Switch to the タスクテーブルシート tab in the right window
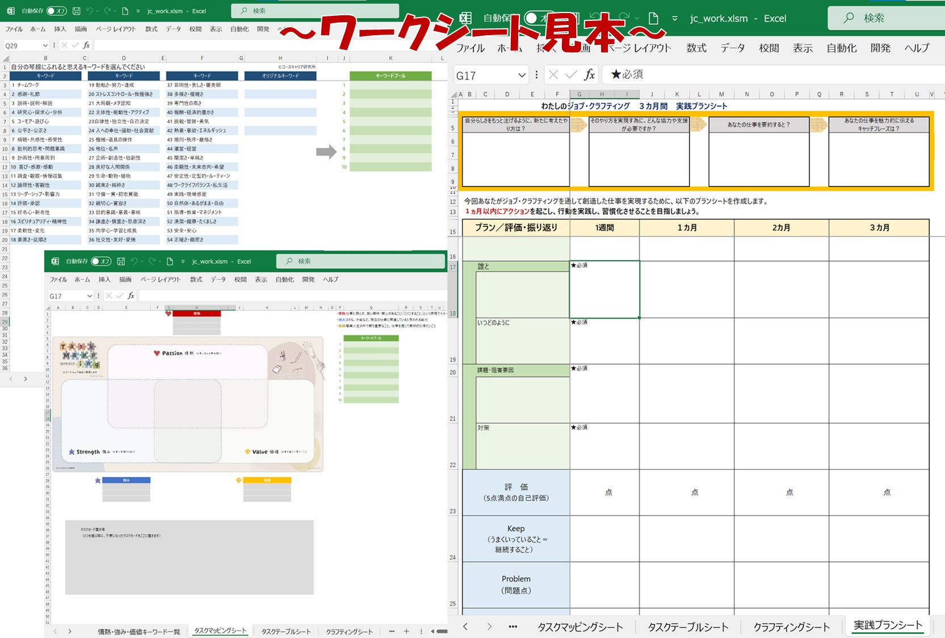This screenshot has height=638, width=945. pos(688,627)
